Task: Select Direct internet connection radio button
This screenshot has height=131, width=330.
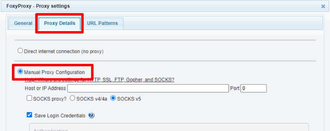Action: tap(20, 51)
